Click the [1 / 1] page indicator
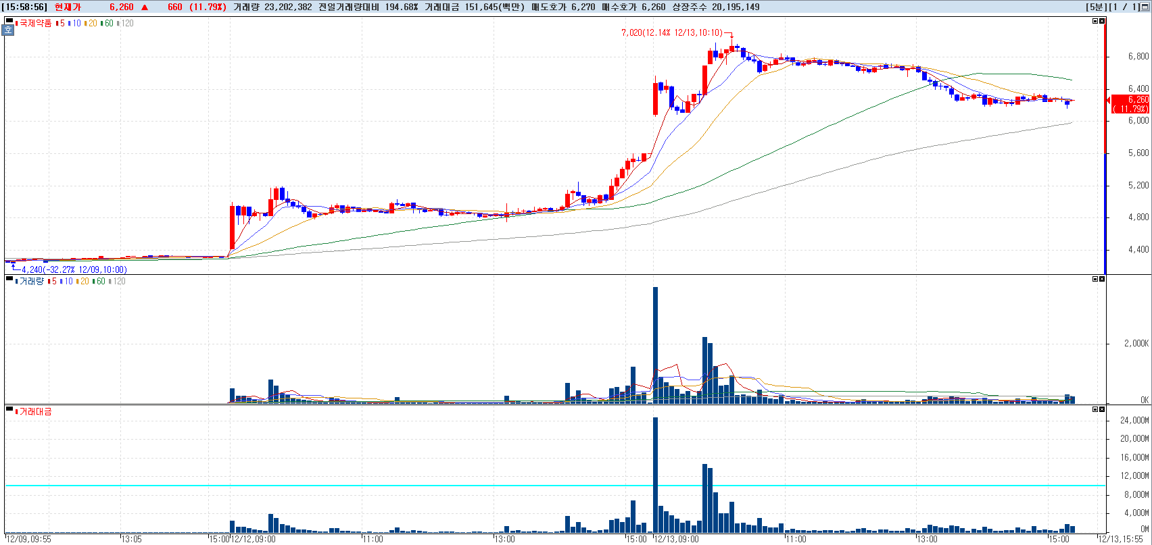This screenshot has width=1152, height=545. (x=1124, y=7)
